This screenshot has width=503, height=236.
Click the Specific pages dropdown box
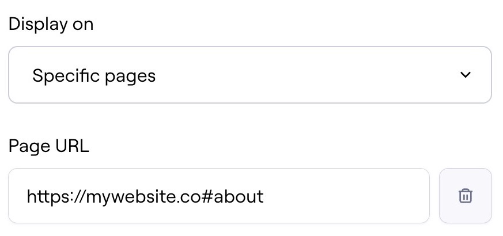[x=249, y=75]
